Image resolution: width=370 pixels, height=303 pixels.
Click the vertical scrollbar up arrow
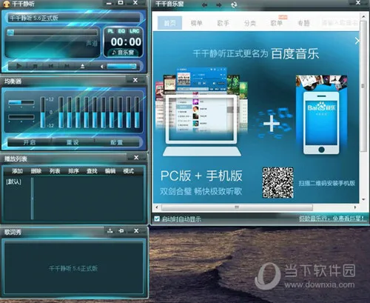point(363,17)
